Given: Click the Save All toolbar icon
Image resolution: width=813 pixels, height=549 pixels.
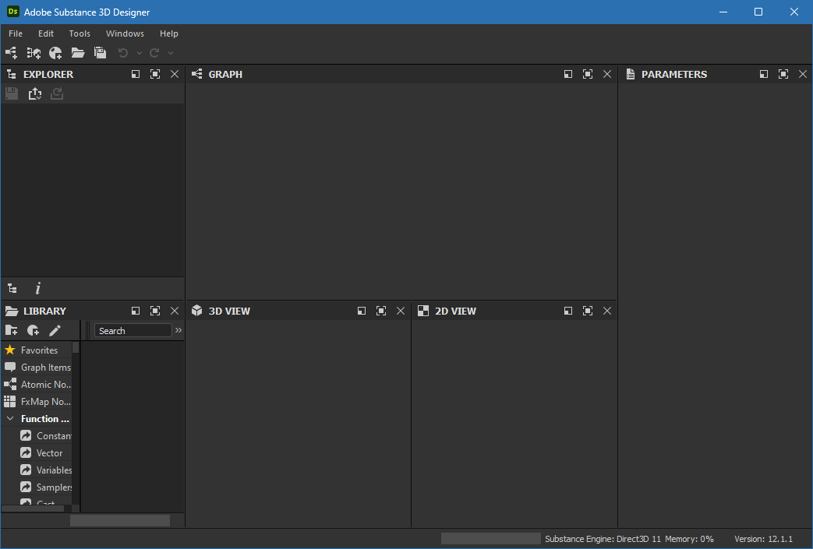Looking at the screenshot, I should point(100,53).
